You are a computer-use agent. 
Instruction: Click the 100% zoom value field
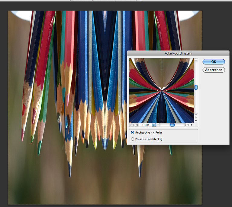coord(146,125)
